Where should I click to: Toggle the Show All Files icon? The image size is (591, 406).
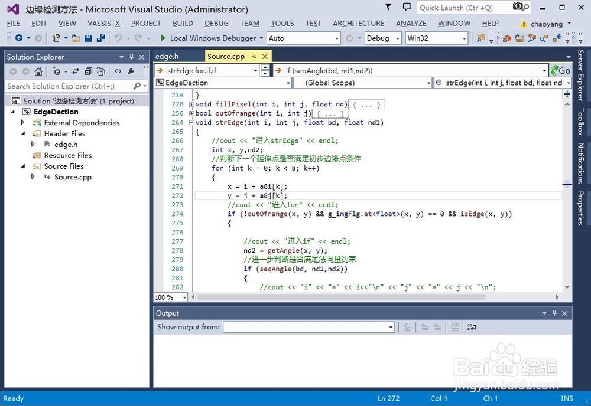coord(100,71)
